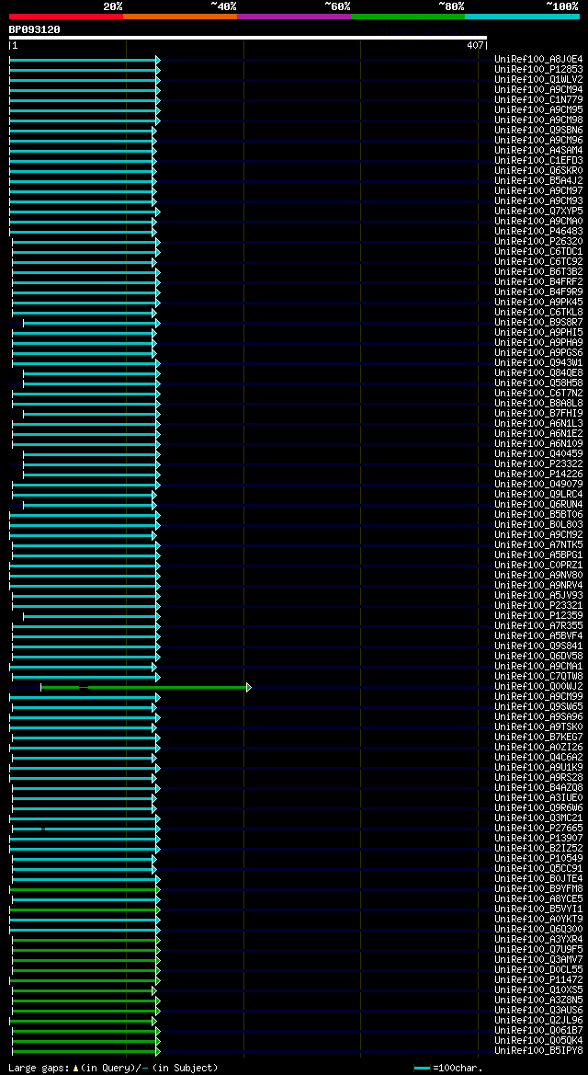Select label UniRef100_B5BT06
The height and width of the screenshot is (1075, 588).
coord(538,514)
